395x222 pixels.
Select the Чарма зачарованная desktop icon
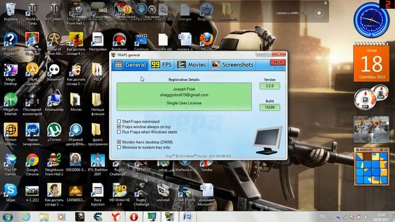(32, 134)
